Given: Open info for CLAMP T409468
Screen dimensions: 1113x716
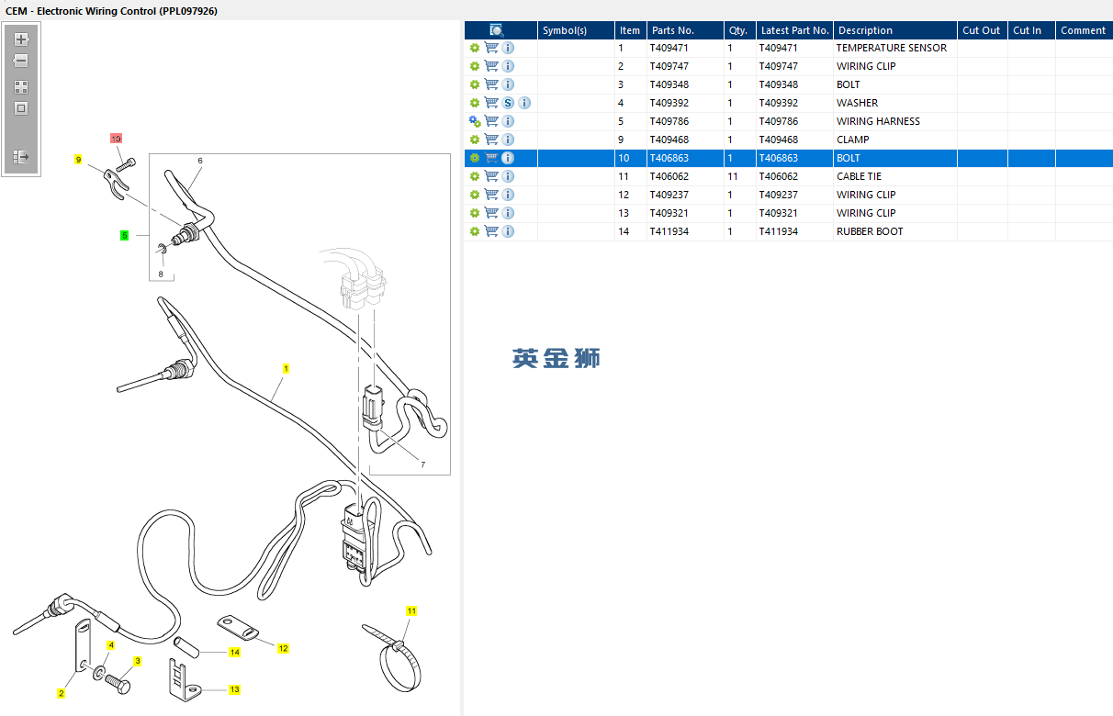Looking at the screenshot, I should point(508,140).
